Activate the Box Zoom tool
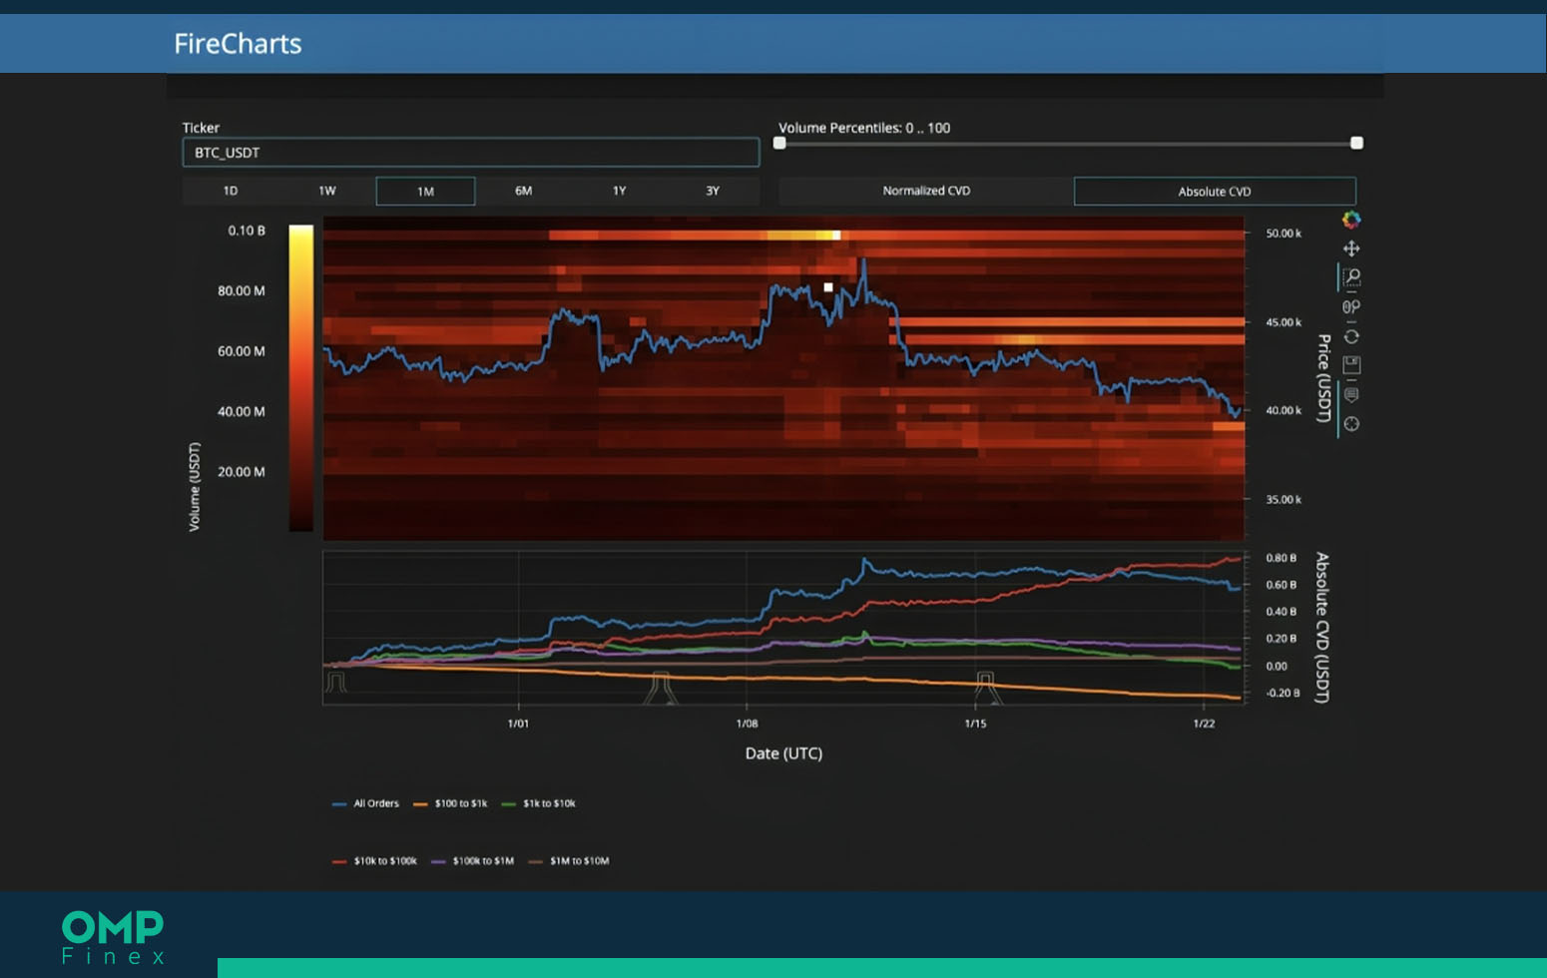Screen dimensions: 1547x978 coord(1351,277)
